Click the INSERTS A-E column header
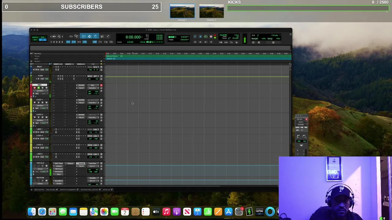This screenshot has width=392, height=220. click(x=58, y=64)
